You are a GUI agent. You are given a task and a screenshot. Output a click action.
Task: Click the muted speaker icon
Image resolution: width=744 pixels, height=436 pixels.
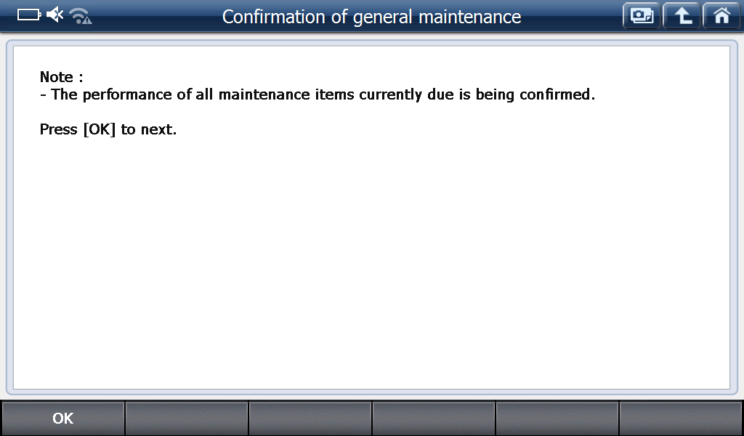(55, 15)
